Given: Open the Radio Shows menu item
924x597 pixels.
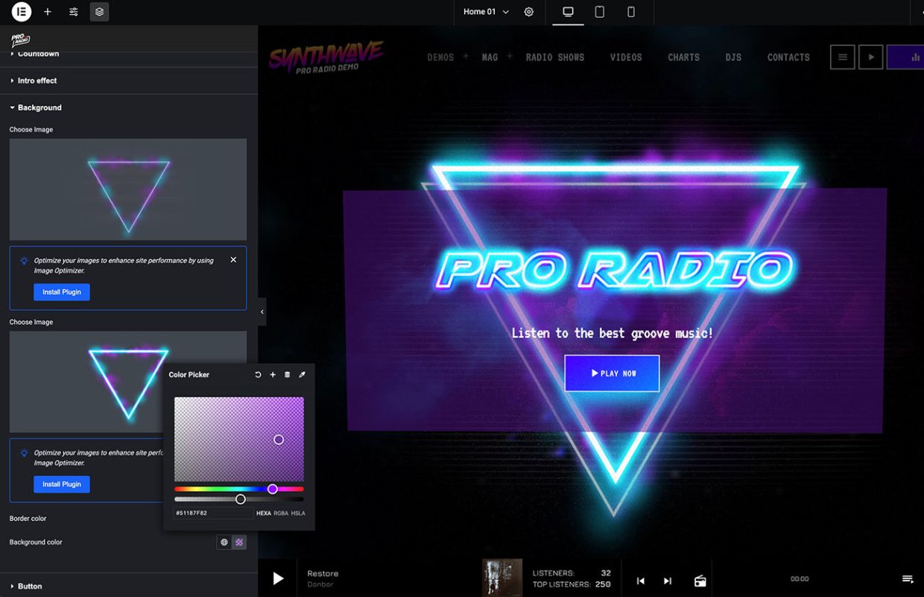Looking at the screenshot, I should click(x=555, y=57).
